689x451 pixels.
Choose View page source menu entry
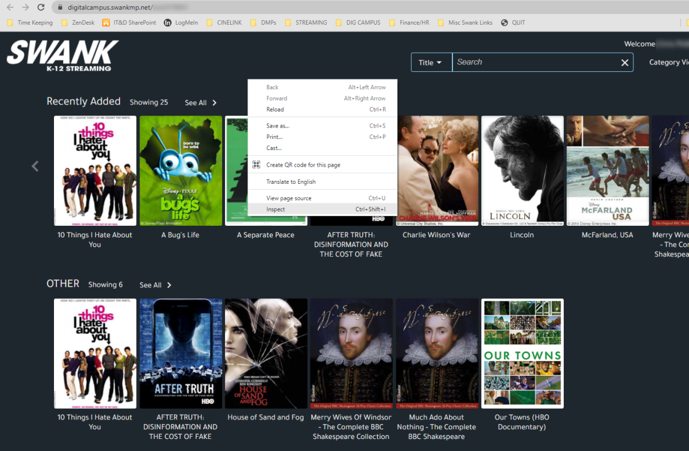point(289,198)
